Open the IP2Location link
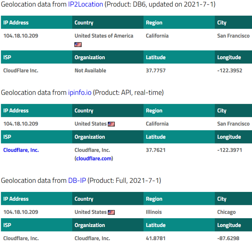The height and width of the screenshot is (242, 252). pyautogui.click(x=85, y=4)
